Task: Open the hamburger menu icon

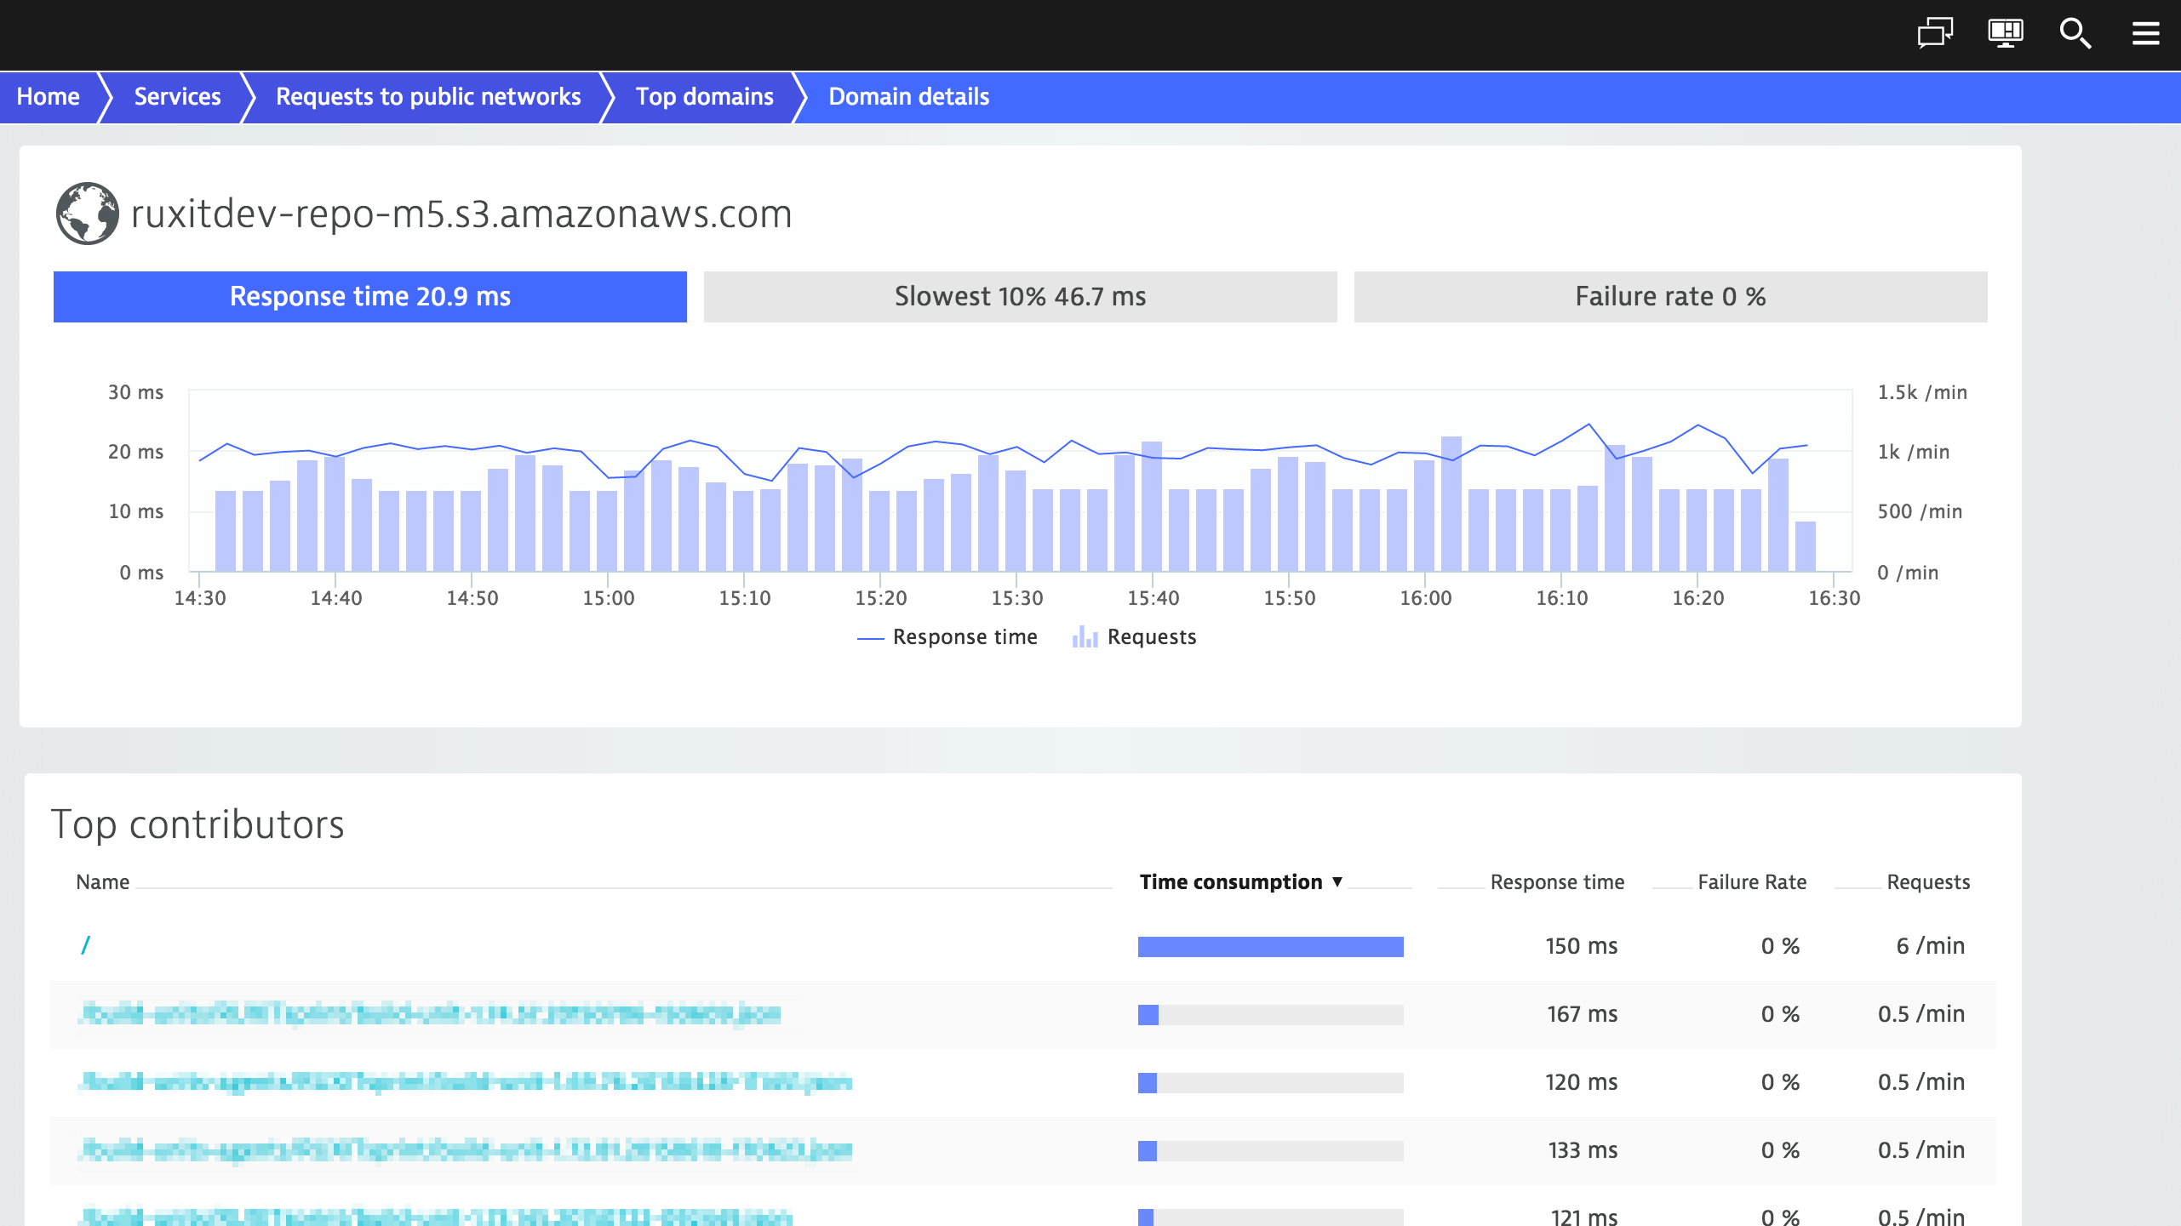Action: pyautogui.click(x=2145, y=33)
